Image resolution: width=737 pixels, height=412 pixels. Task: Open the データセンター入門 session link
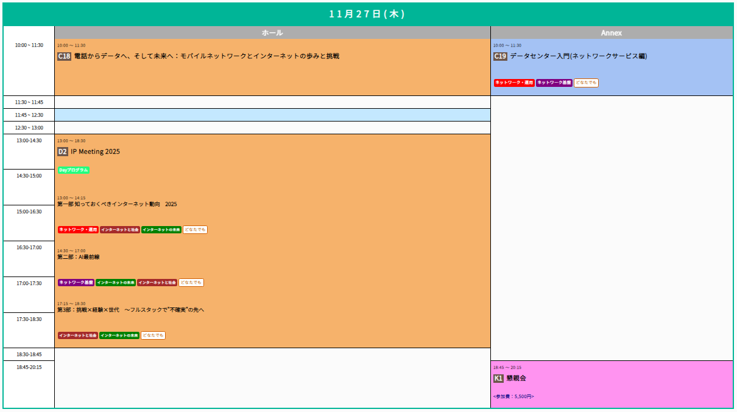(x=578, y=57)
